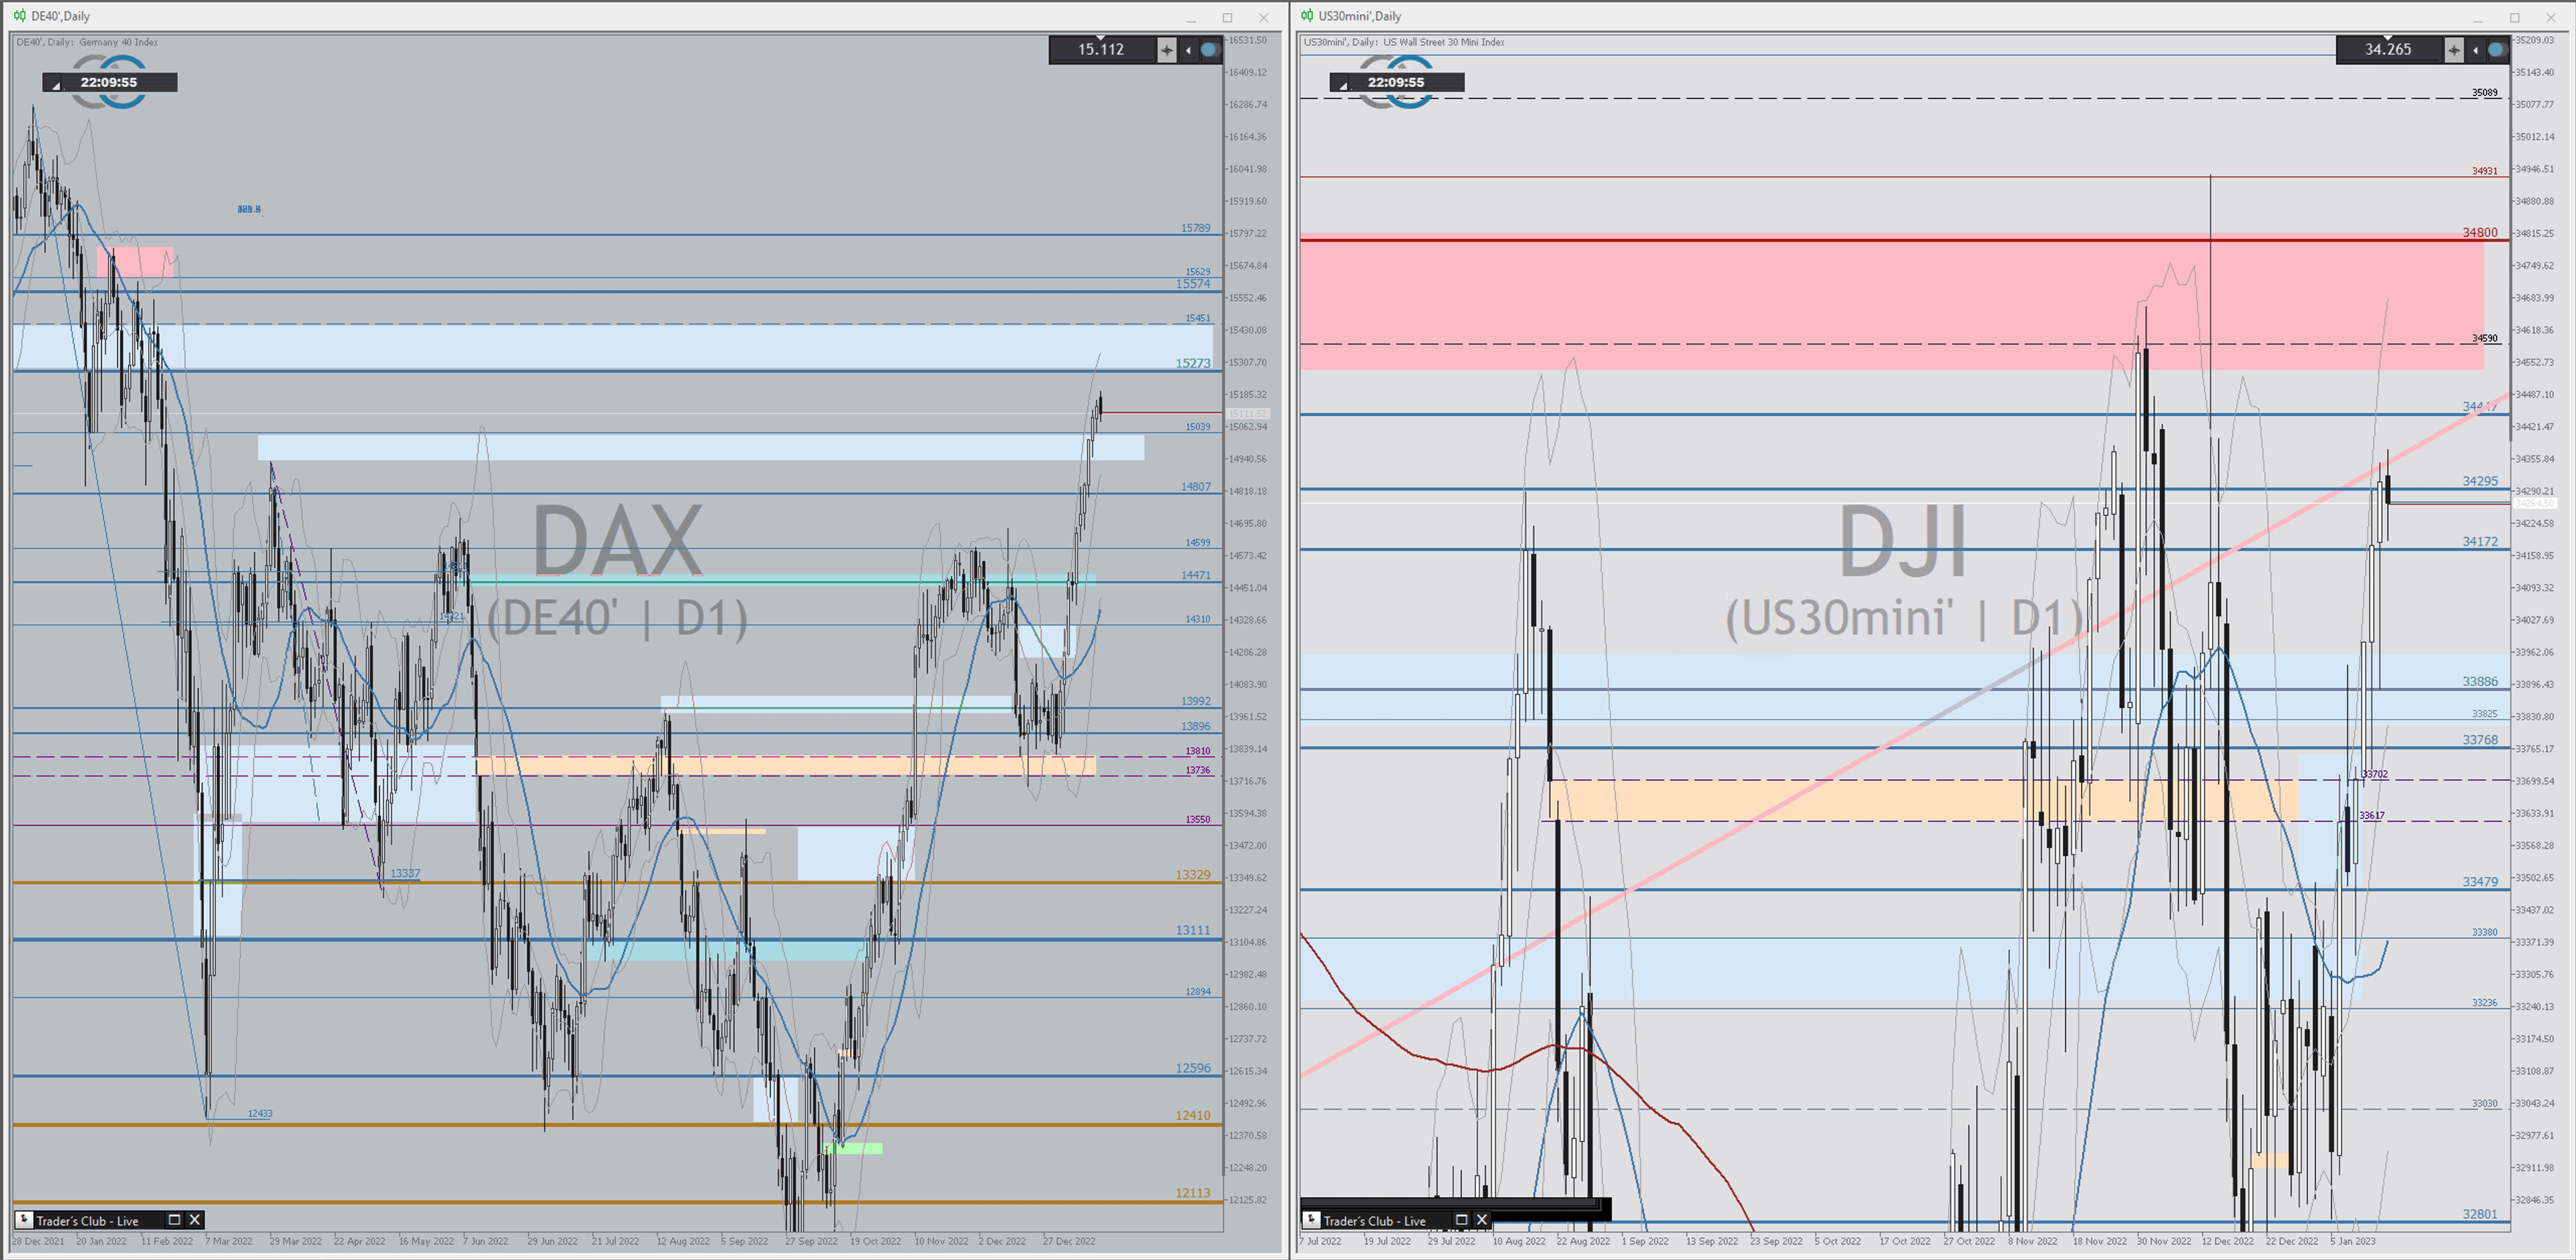The image size is (2576, 1260).
Task: Select the 14807 level label on DAX
Action: click(1195, 487)
